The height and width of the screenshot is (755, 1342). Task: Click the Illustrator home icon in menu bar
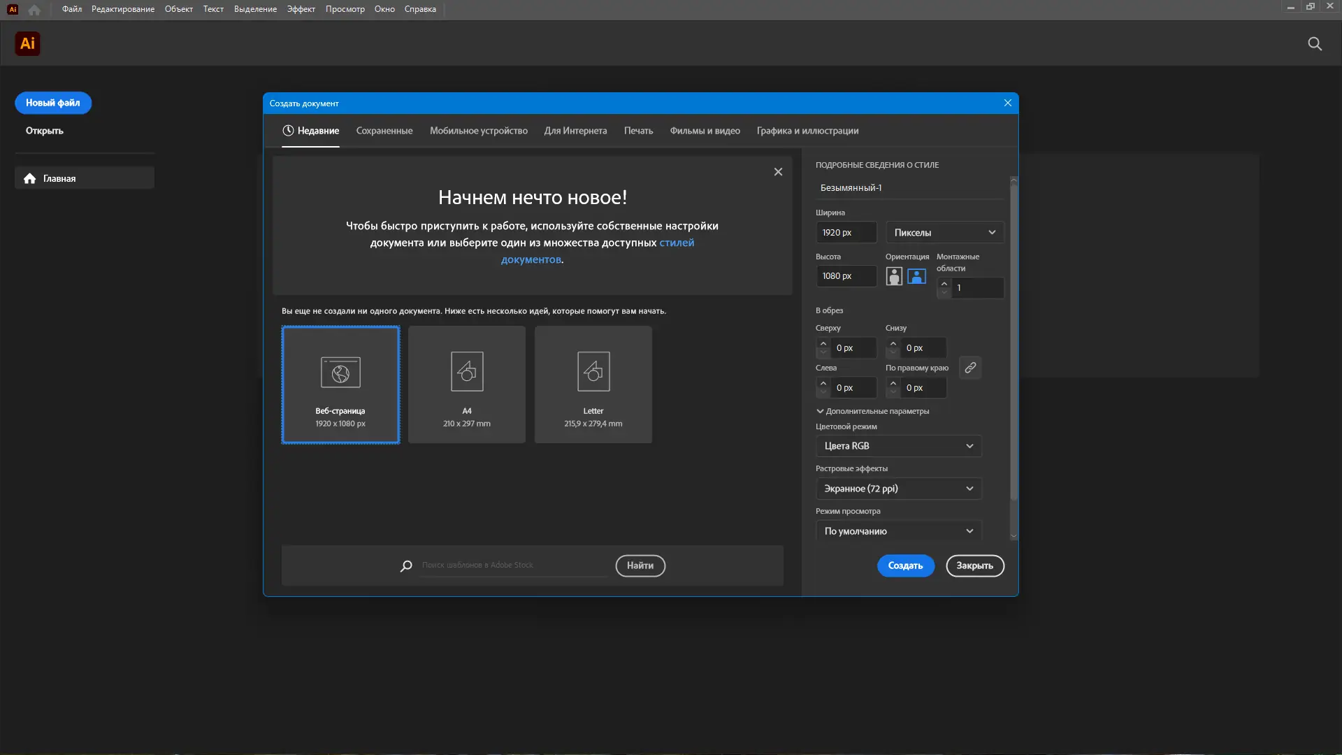click(34, 10)
